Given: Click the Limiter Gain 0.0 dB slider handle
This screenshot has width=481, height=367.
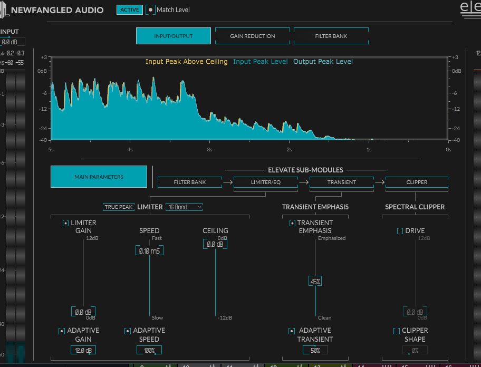Looking at the screenshot, I should (x=83, y=312).
